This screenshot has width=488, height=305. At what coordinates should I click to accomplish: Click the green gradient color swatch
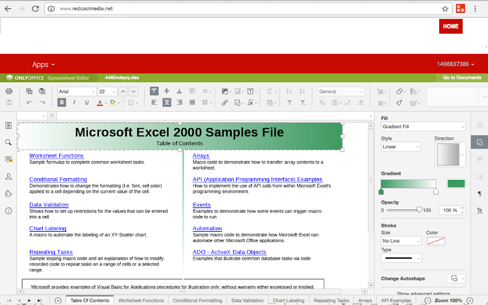pyautogui.click(x=456, y=184)
